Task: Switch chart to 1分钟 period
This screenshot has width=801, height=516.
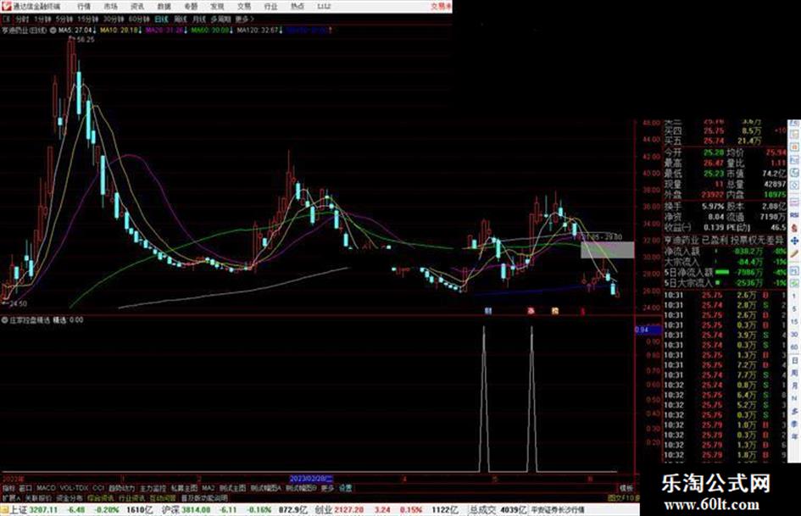Action: coord(42,19)
